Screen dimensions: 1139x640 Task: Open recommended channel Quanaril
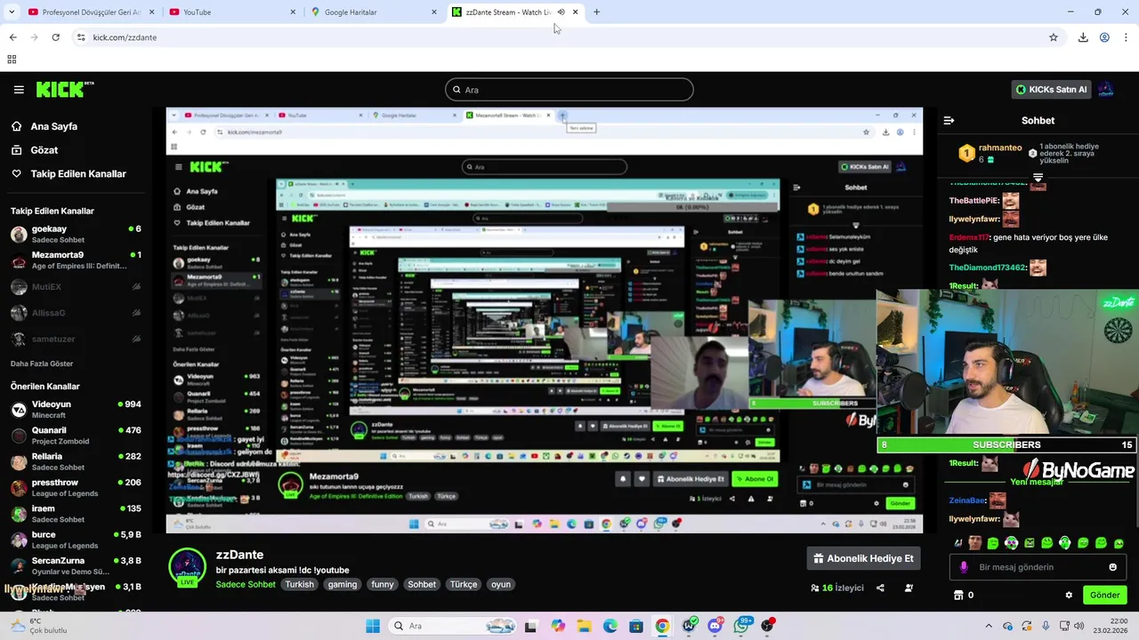(x=76, y=436)
